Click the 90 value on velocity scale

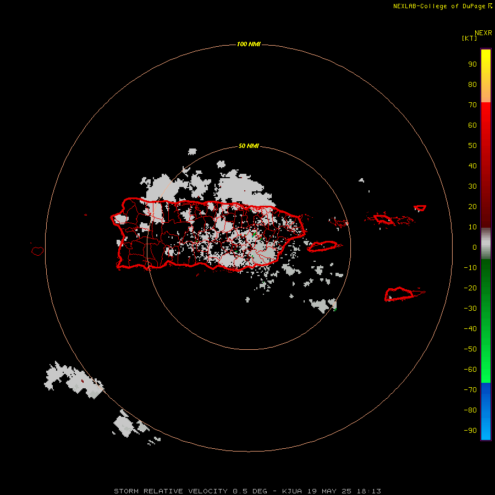pos(472,64)
